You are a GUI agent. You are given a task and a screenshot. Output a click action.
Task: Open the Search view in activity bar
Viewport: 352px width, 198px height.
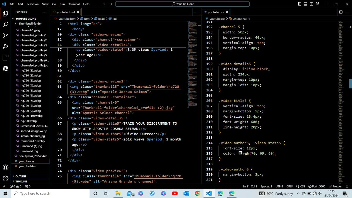pyautogui.click(x=5, y=24)
